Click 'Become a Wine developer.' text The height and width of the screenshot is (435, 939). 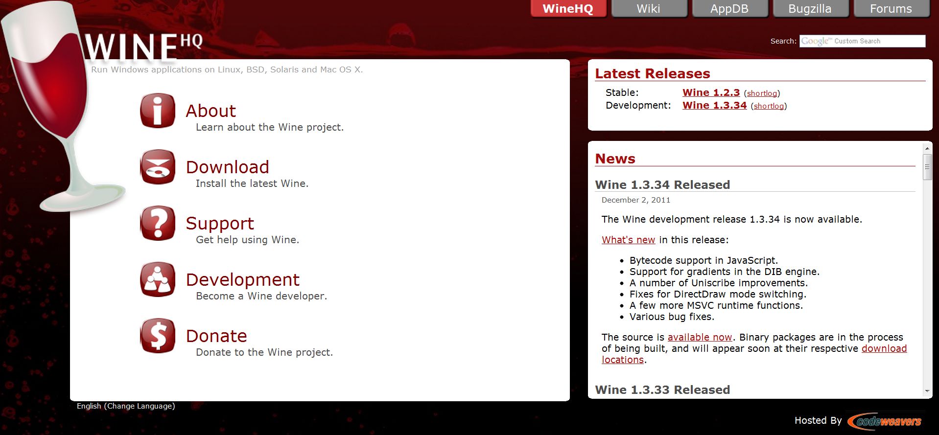(x=261, y=296)
